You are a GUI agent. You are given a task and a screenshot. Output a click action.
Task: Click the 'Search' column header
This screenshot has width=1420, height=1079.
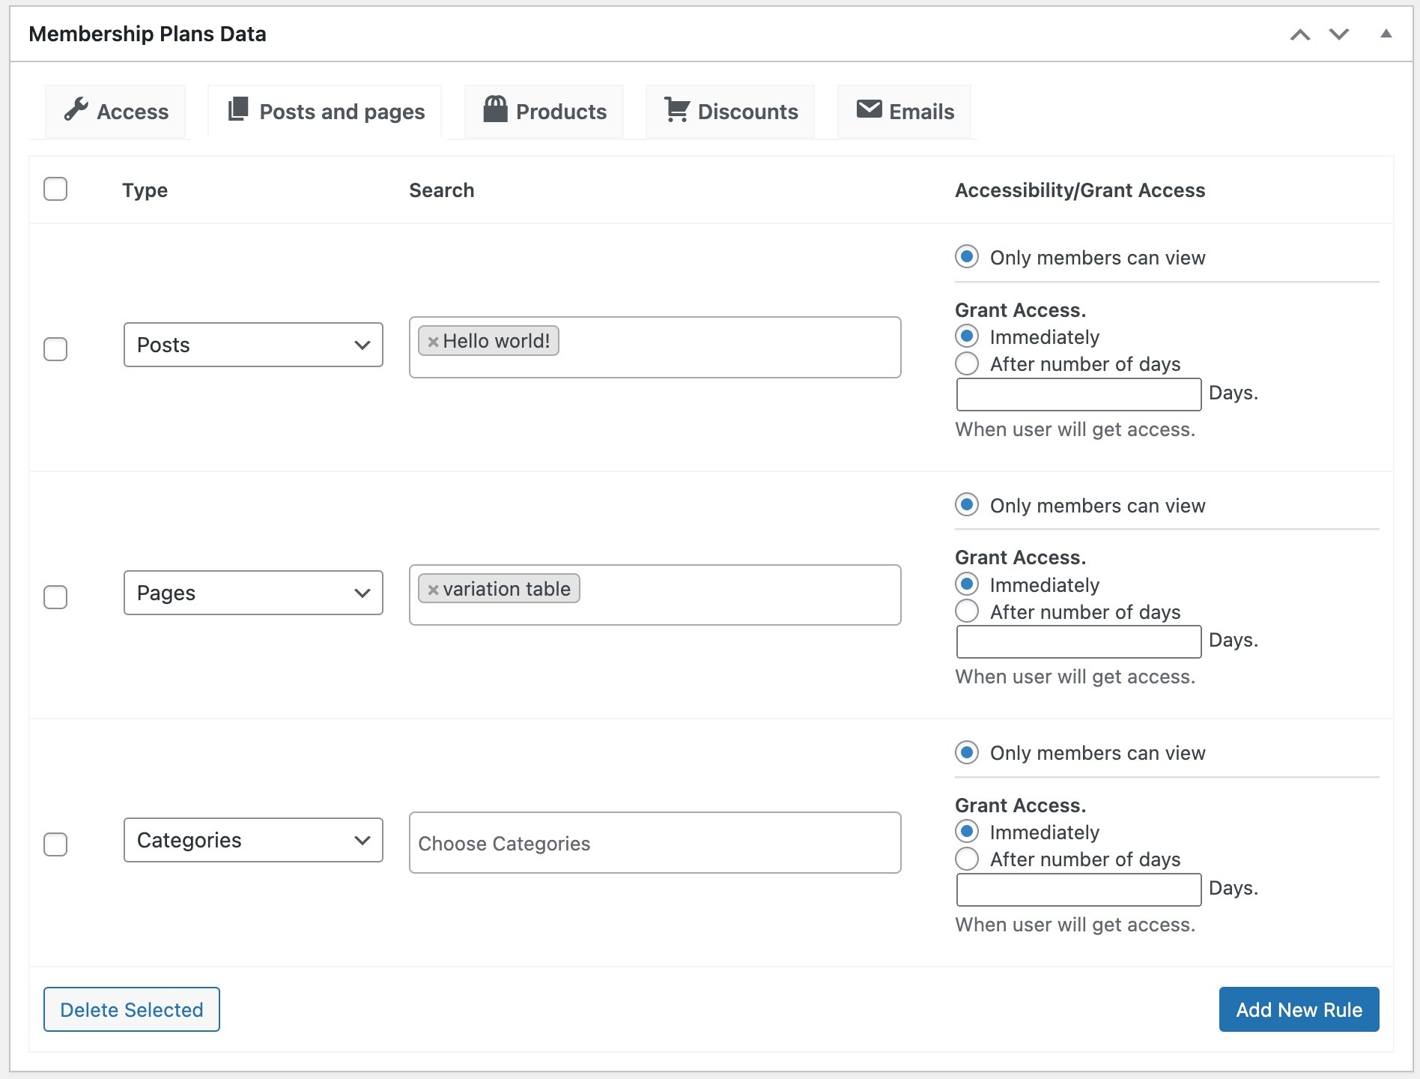click(442, 190)
